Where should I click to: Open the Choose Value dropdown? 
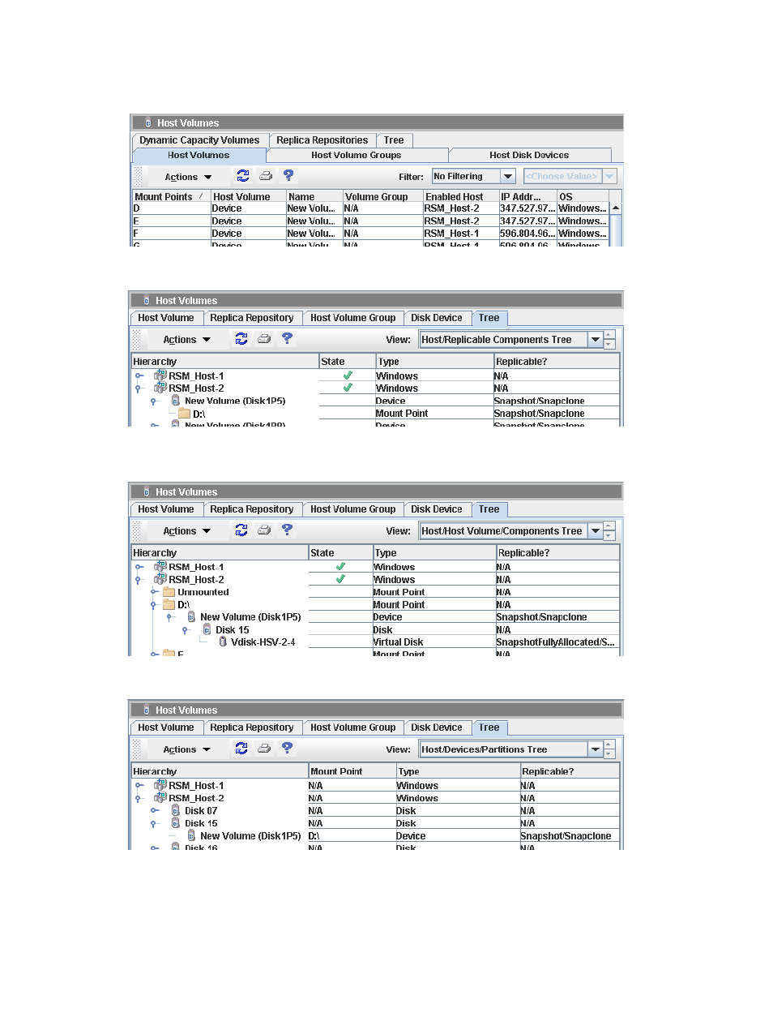[610, 176]
